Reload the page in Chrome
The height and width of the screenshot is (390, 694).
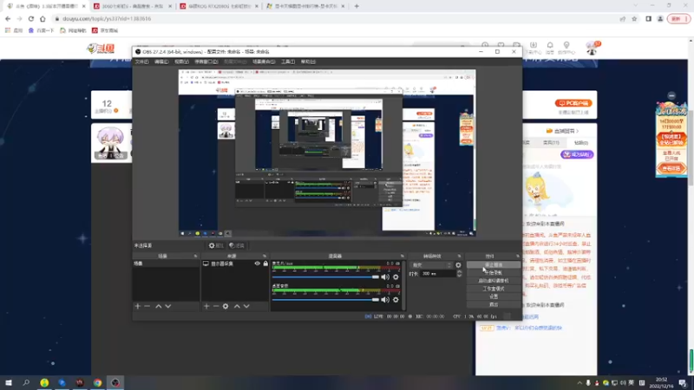point(31,19)
